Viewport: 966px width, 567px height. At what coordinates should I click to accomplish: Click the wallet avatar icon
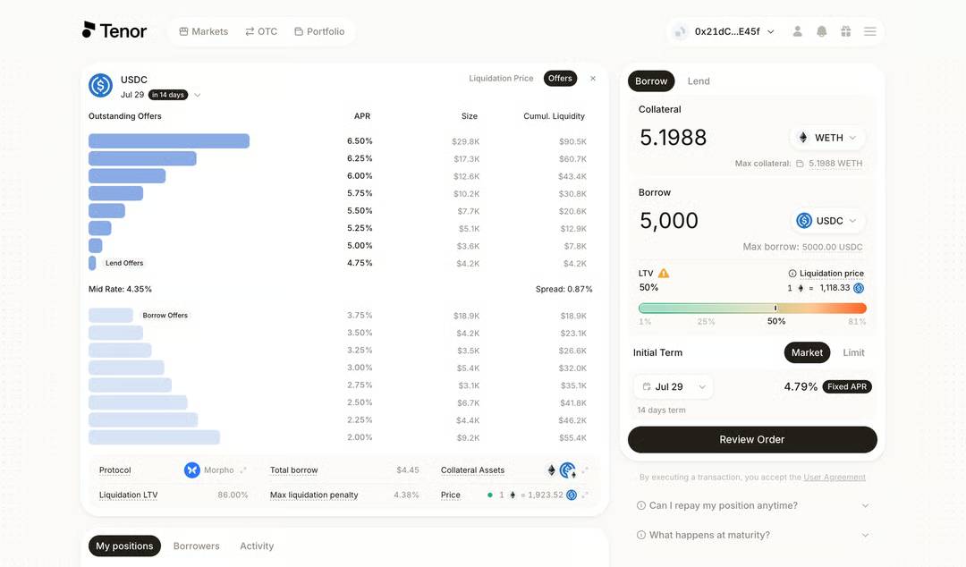[680, 31]
